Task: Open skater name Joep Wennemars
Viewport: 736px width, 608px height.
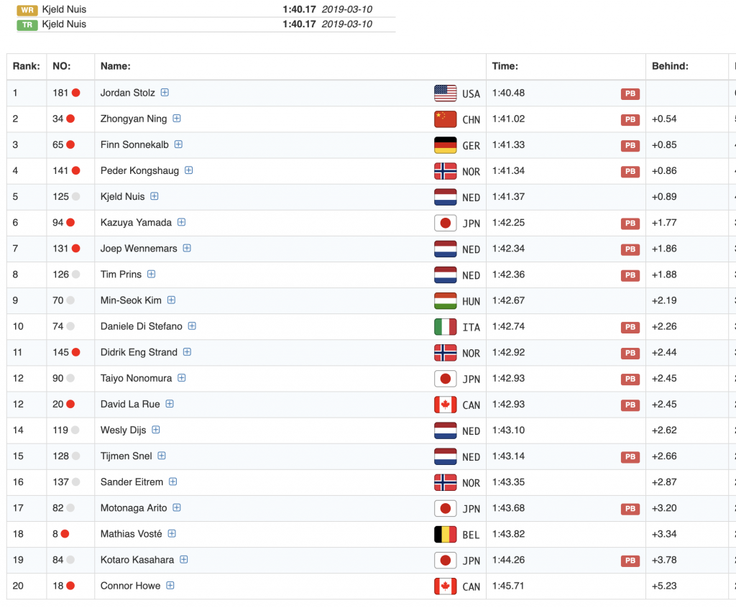Action: 139,249
